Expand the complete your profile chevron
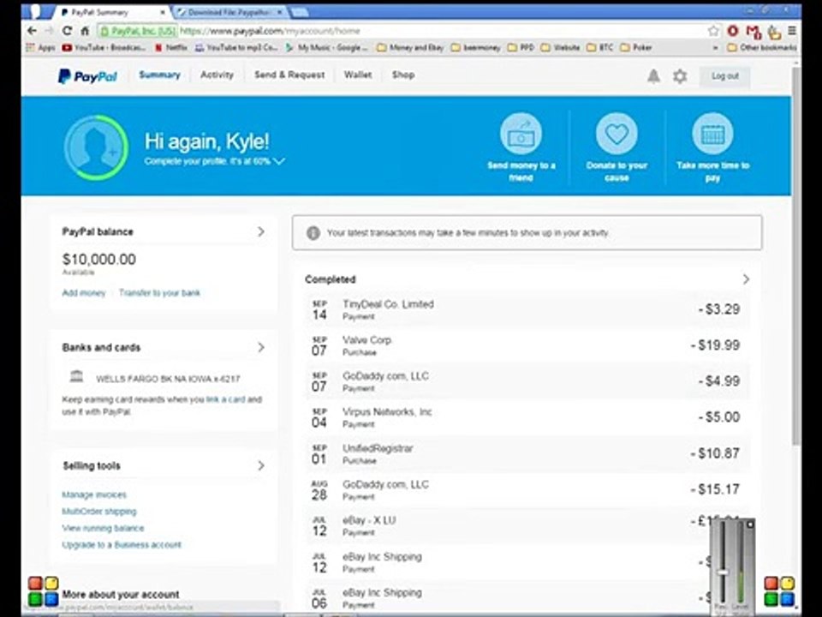 tap(279, 161)
